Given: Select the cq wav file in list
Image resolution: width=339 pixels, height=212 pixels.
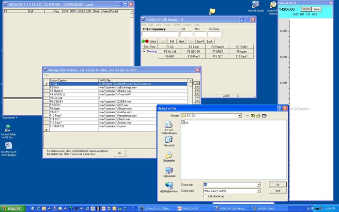Looking at the screenshot, I should point(185,123).
